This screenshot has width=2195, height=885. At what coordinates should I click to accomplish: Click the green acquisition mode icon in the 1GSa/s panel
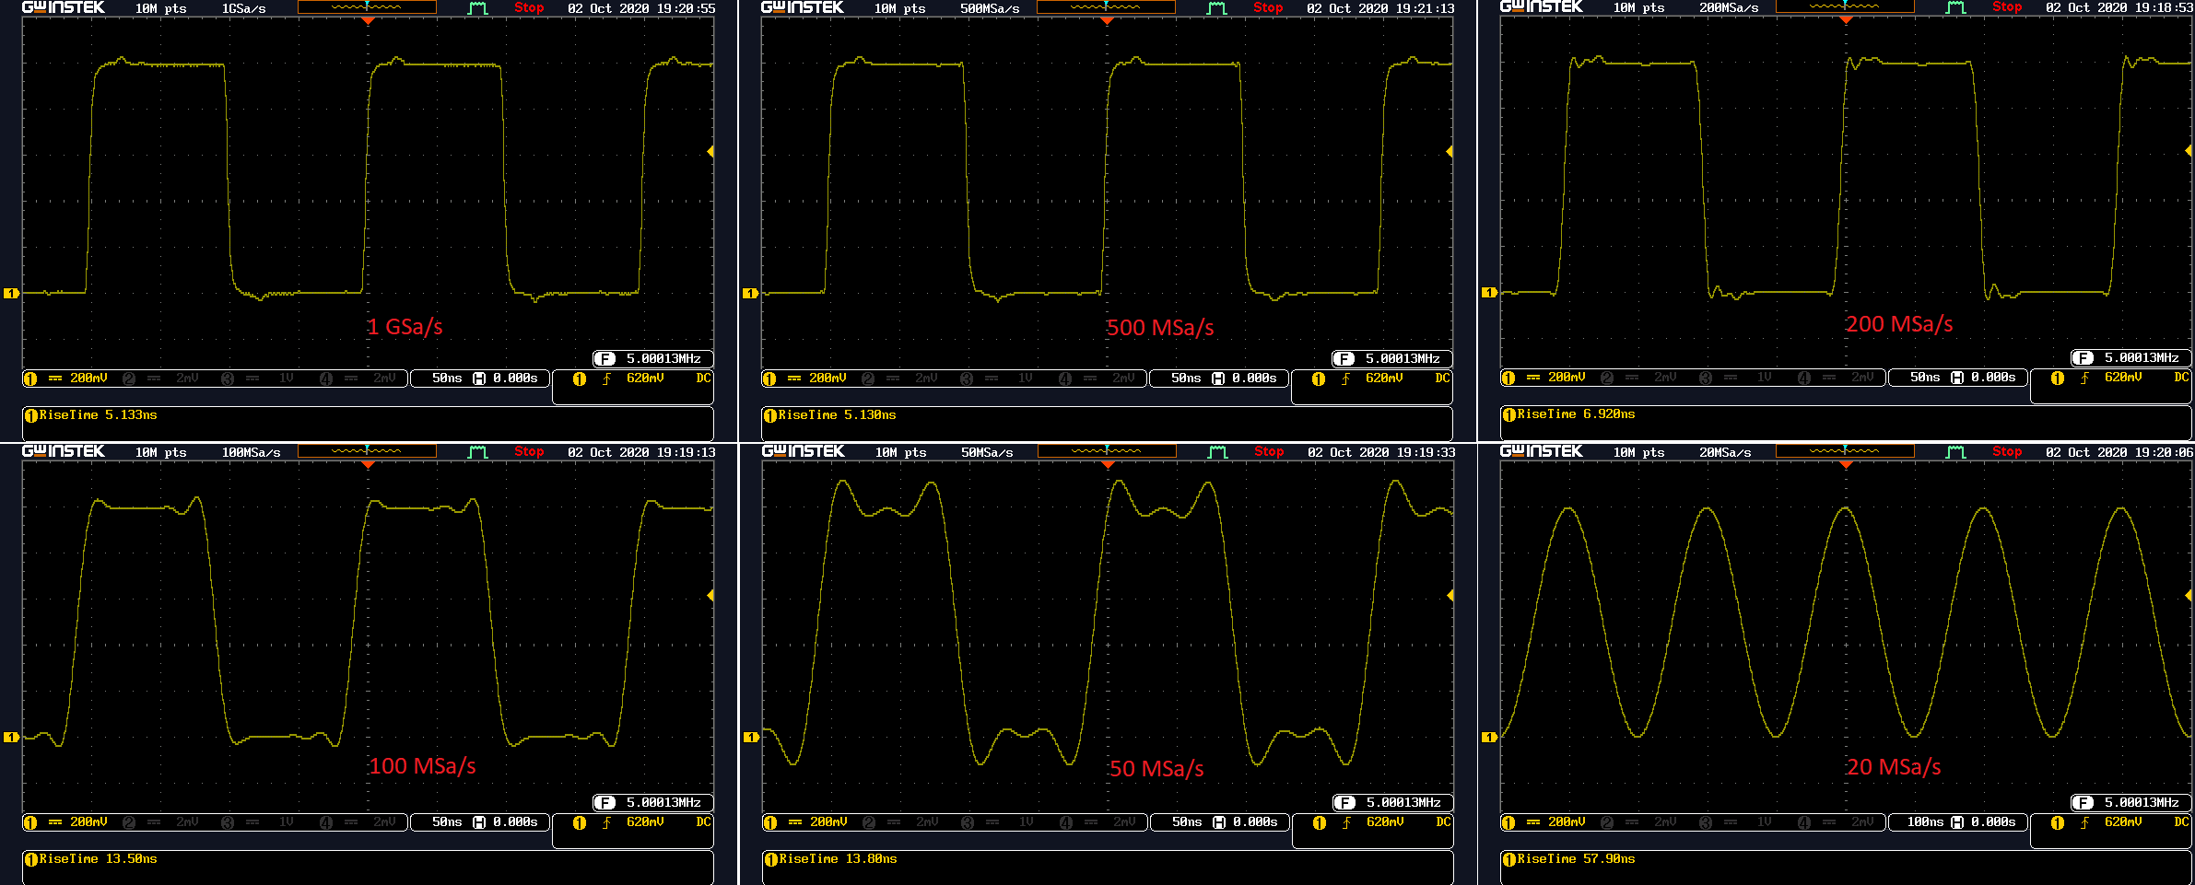(x=477, y=8)
